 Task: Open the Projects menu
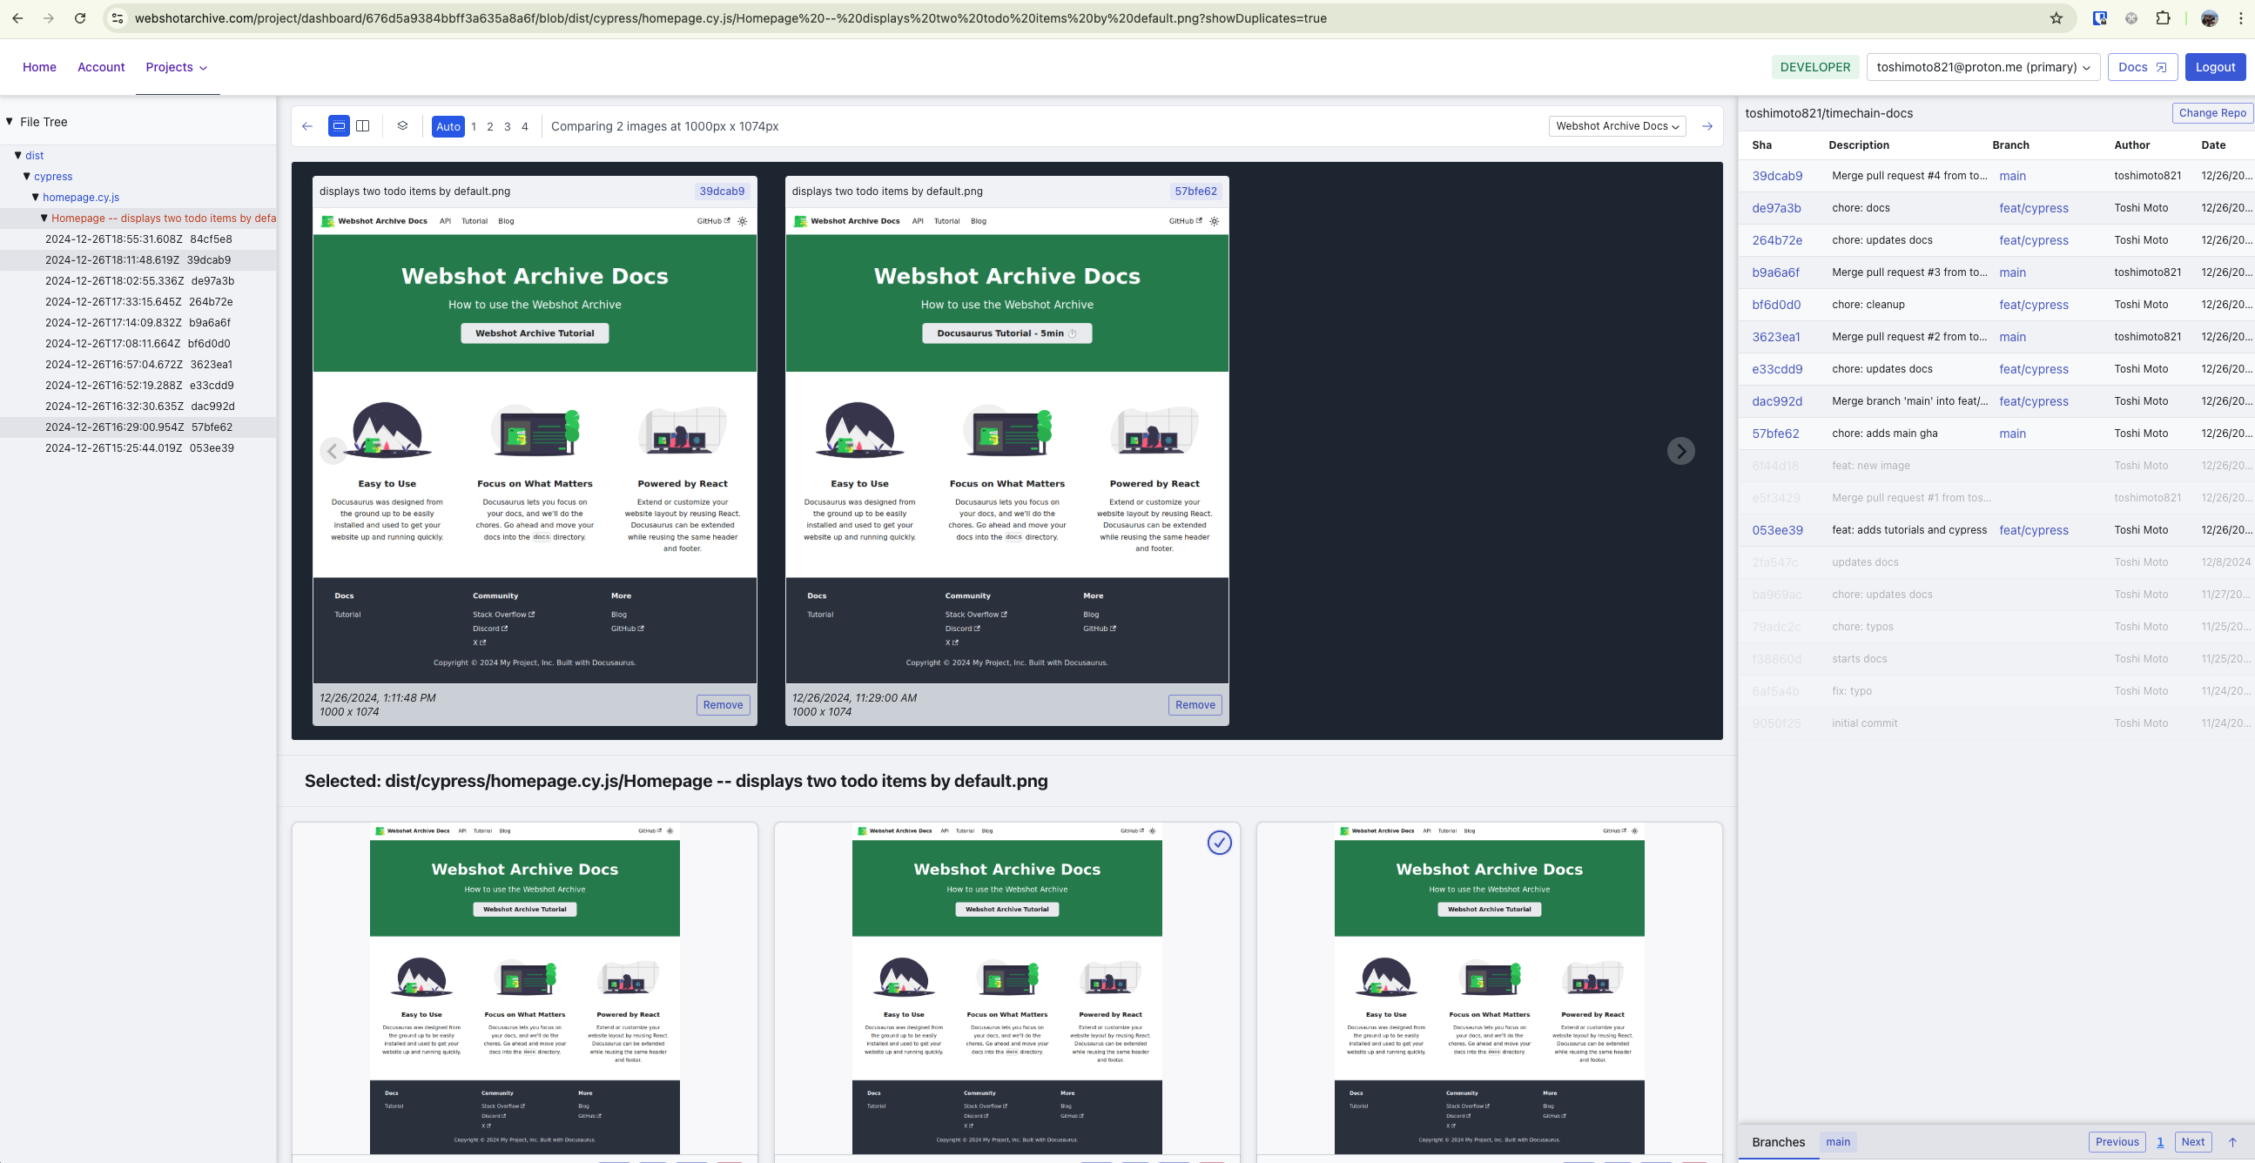177,67
